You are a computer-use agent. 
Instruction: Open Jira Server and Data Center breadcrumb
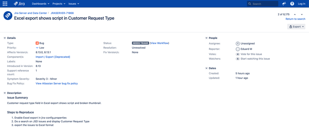[x=31, y=13]
